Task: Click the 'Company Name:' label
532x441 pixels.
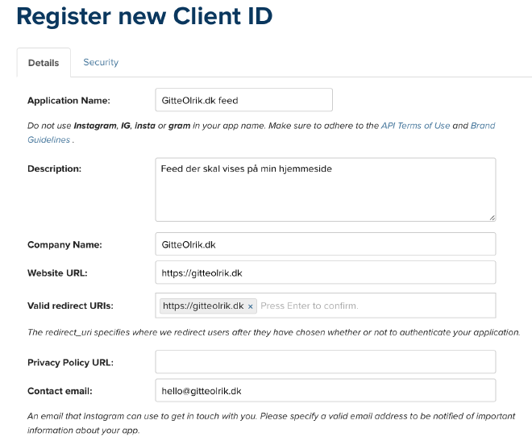Action: 64,245
